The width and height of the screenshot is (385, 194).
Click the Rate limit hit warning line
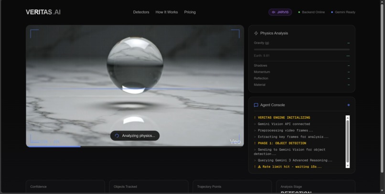288,166
